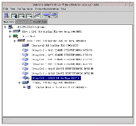Select the Logical Drive 0 row text
The width and height of the screenshot is (136, 126).
click(61, 87)
